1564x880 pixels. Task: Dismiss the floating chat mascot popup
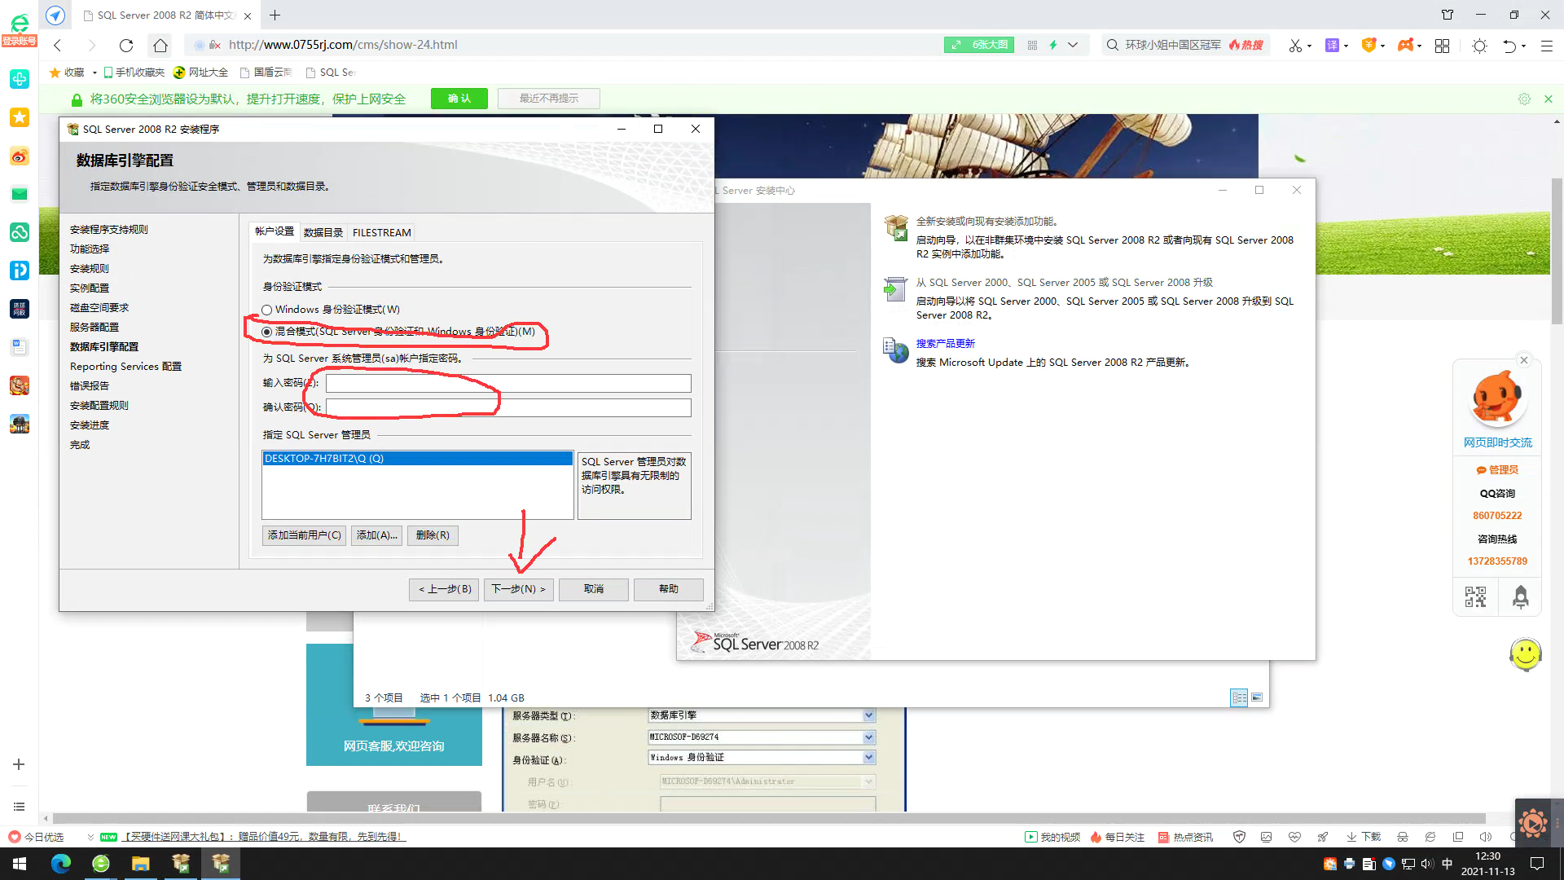[1524, 360]
